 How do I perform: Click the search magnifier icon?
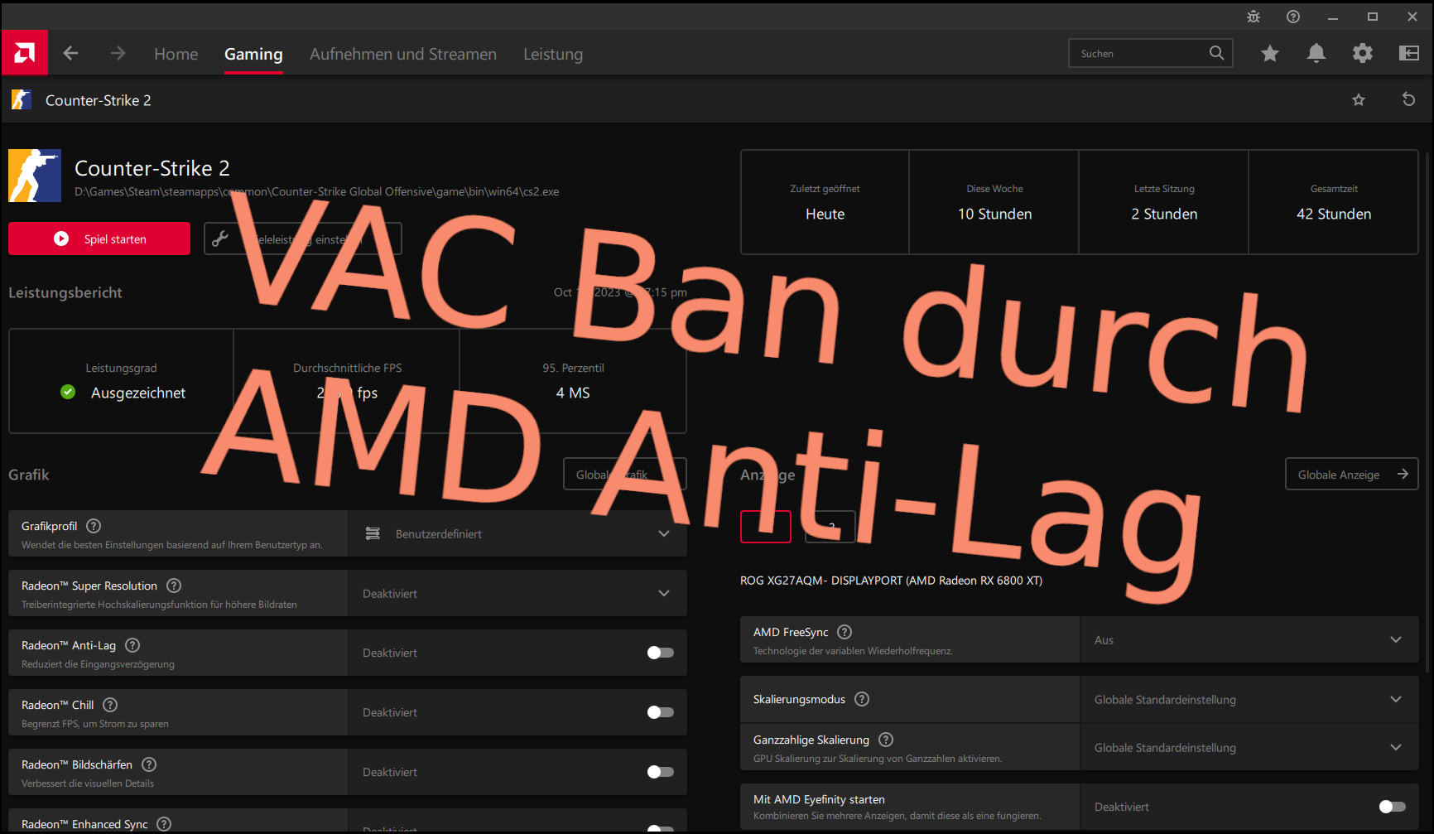tap(1216, 53)
